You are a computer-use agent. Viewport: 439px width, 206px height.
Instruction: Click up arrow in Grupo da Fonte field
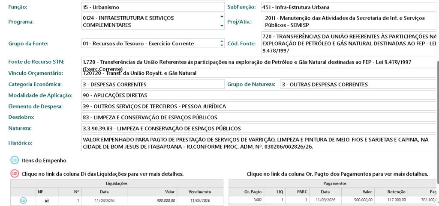point(222,41)
